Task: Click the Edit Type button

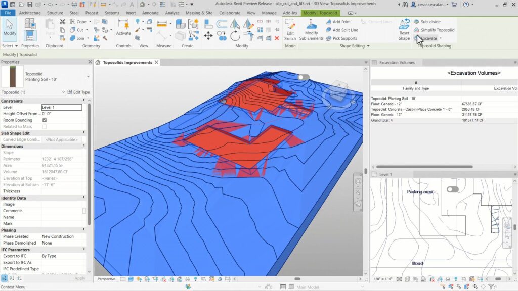Action: 79,92
